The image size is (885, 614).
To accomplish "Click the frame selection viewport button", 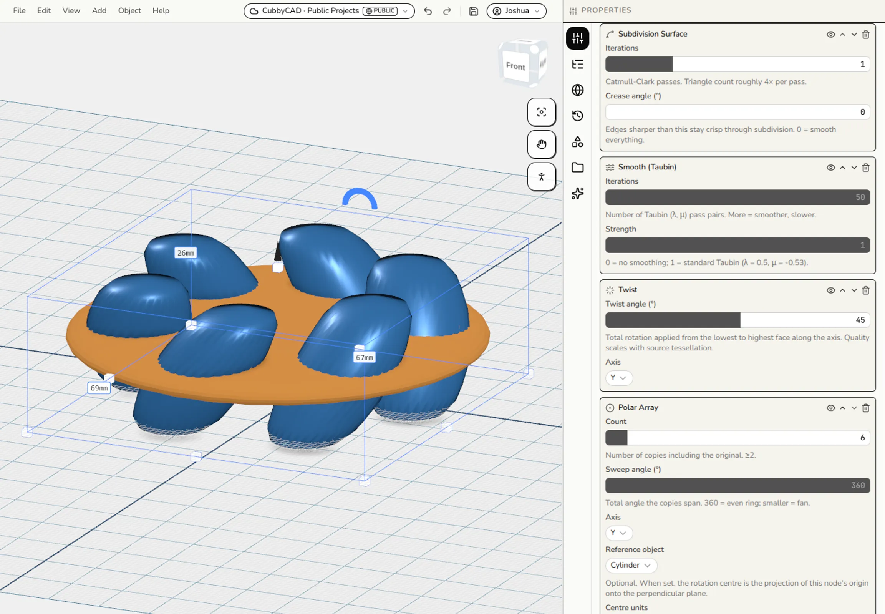I will 541,112.
